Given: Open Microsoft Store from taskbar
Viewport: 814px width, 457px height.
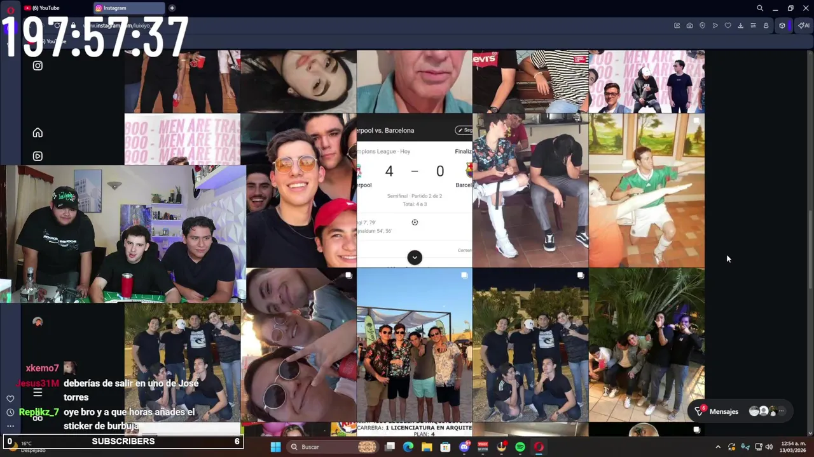Looking at the screenshot, I should pos(445,447).
